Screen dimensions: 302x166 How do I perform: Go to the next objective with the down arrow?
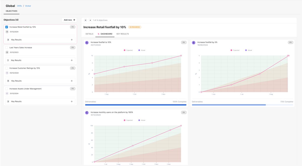(90, 20)
